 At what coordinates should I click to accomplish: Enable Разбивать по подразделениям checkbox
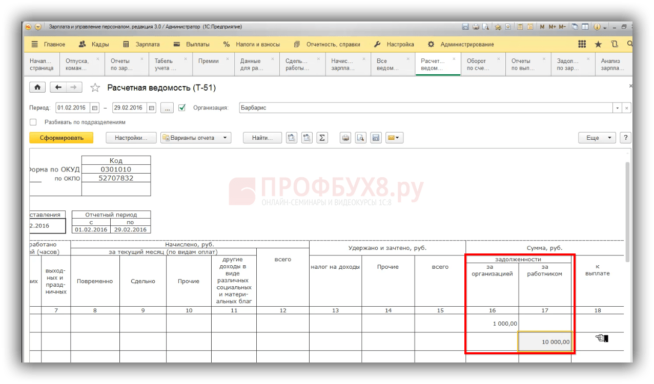(x=33, y=122)
